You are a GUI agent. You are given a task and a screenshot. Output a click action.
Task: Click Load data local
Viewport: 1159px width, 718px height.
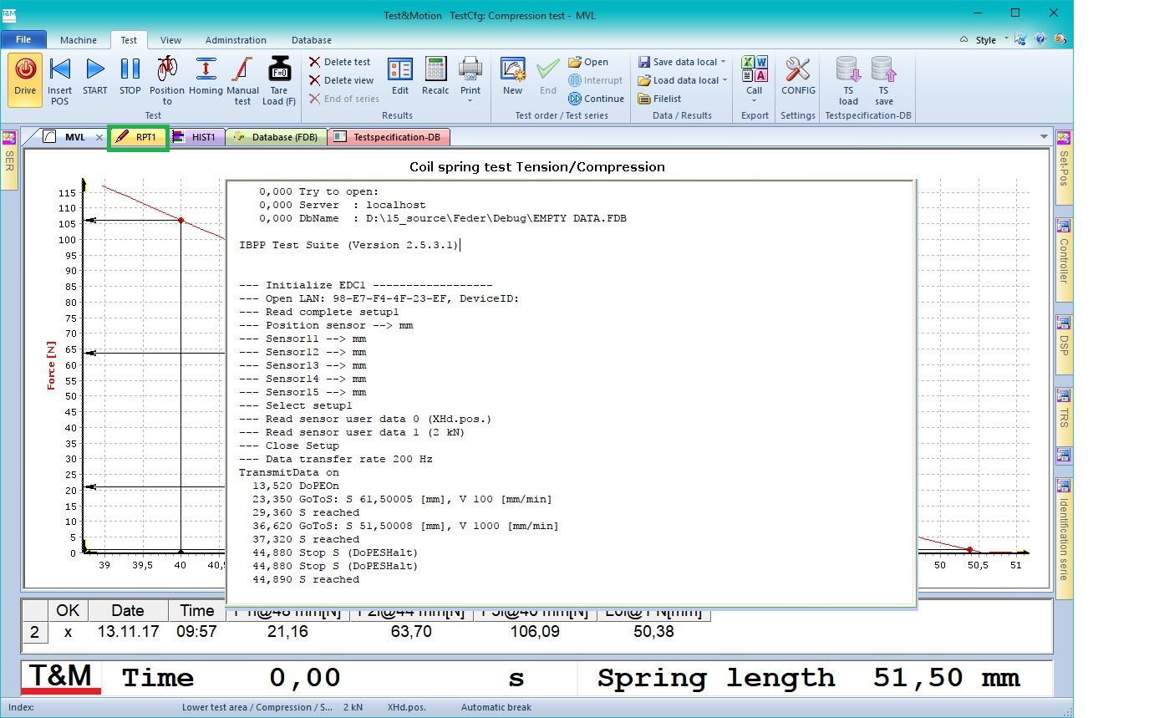pyautogui.click(x=678, y=80)
